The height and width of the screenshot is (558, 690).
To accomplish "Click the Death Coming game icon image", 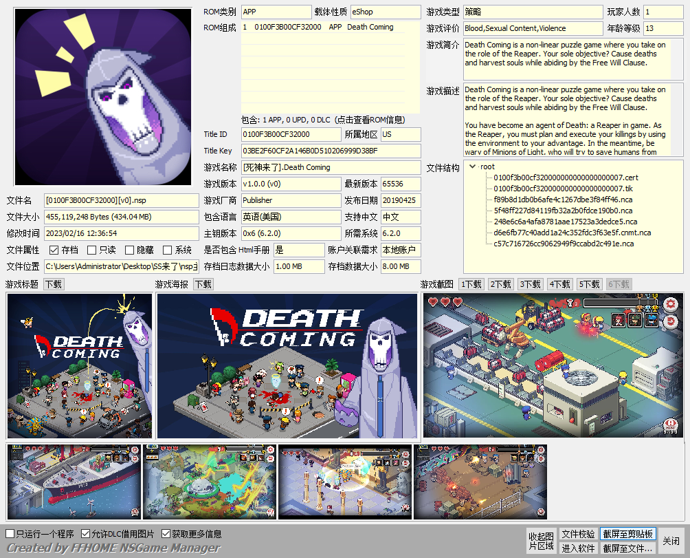I will [103, 97].
